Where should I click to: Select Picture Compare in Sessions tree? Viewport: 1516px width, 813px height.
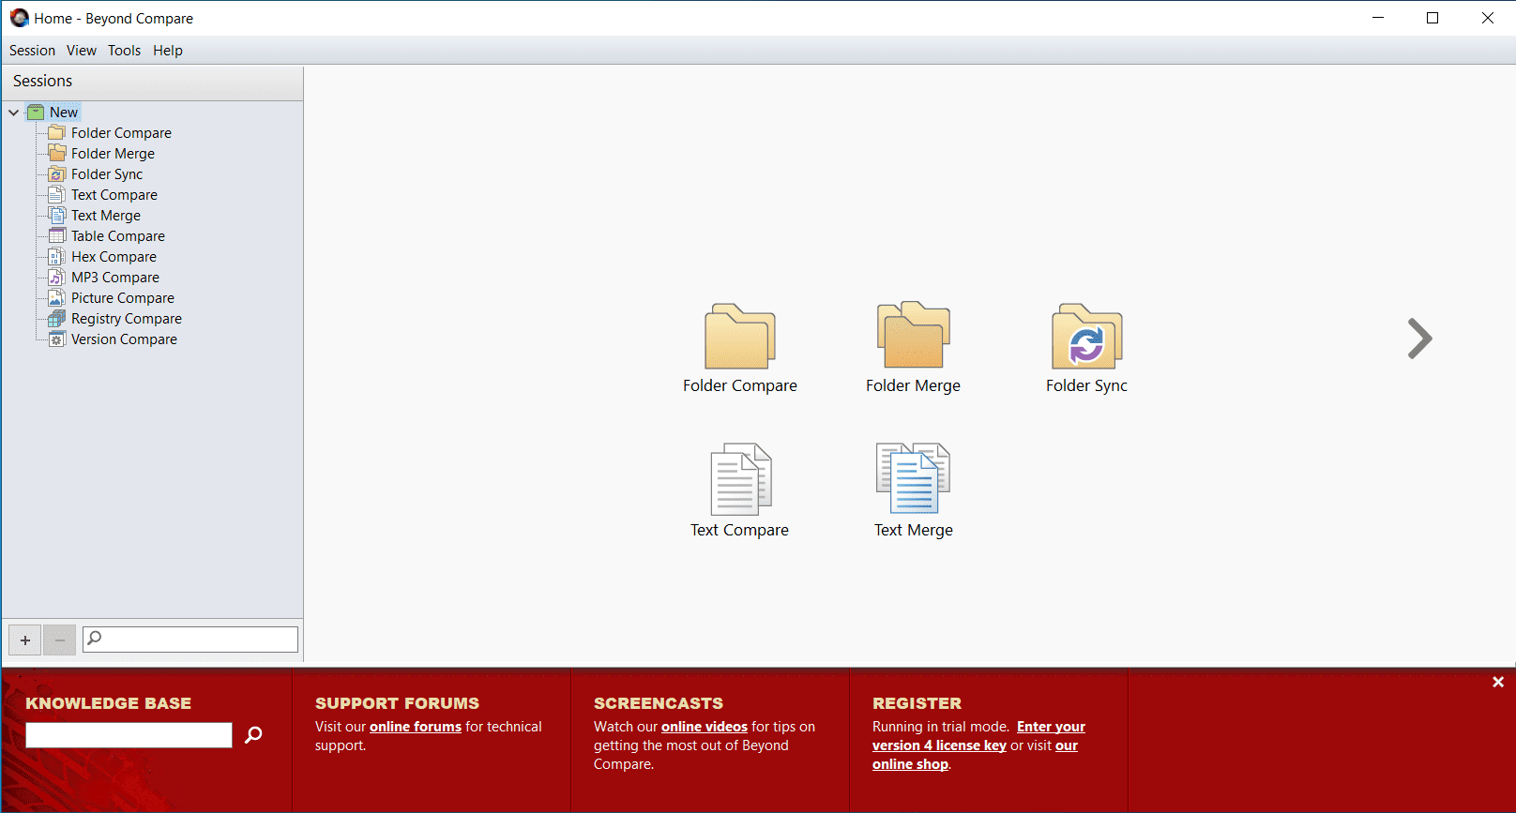(x=123, y=298)
